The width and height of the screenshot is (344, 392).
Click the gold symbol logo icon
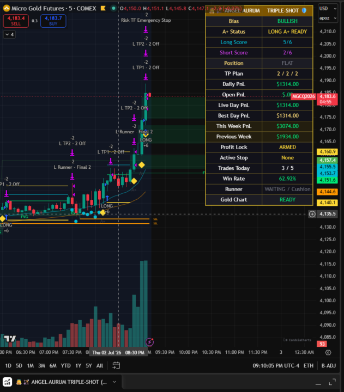click(7, 9)
